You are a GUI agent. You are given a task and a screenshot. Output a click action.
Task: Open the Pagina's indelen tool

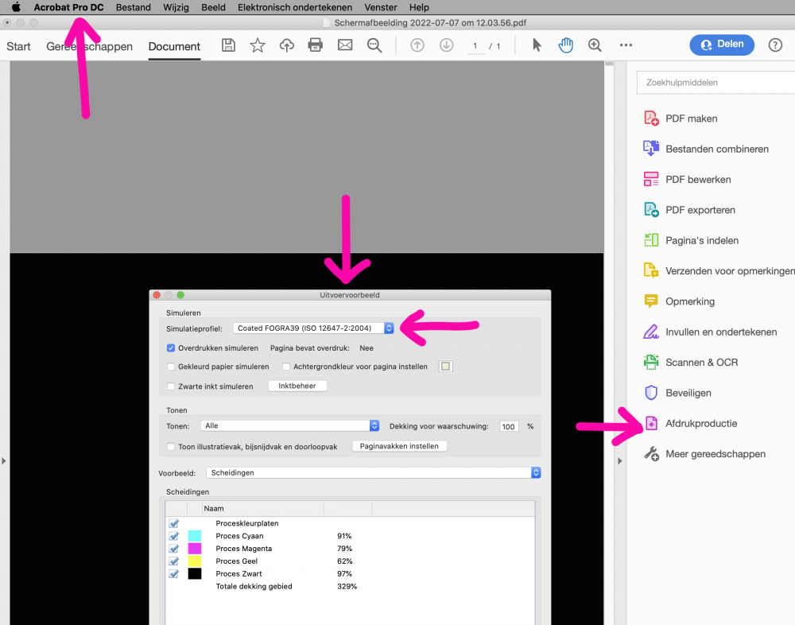691,240
